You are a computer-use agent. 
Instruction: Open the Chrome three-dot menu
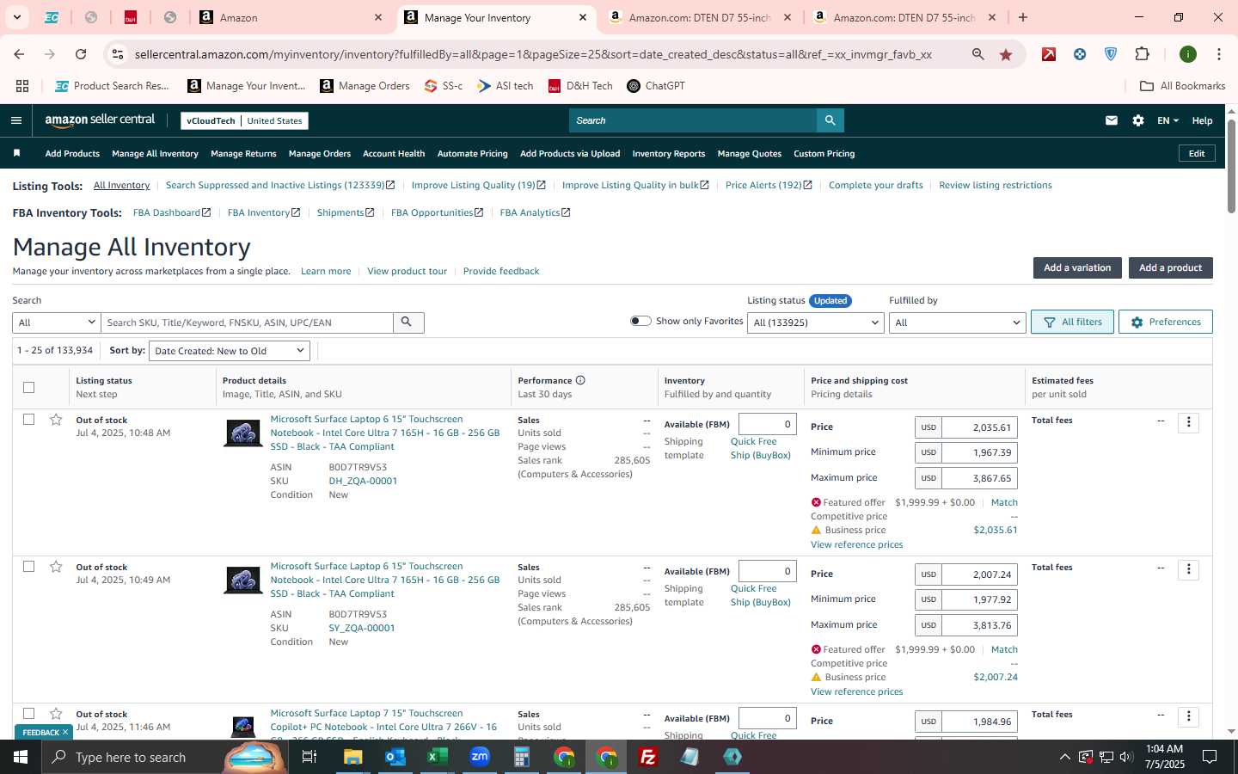(x=1218, y=54)
